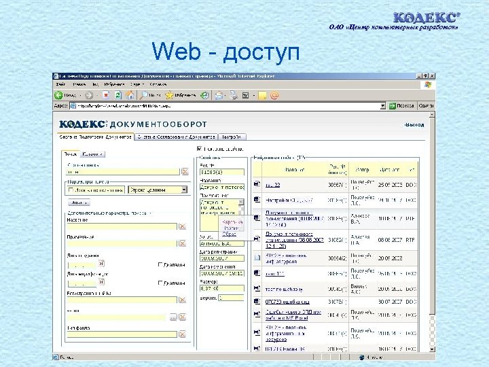Click the Тип файла input field
Screen dimensions: 489x367
point(122,334)
